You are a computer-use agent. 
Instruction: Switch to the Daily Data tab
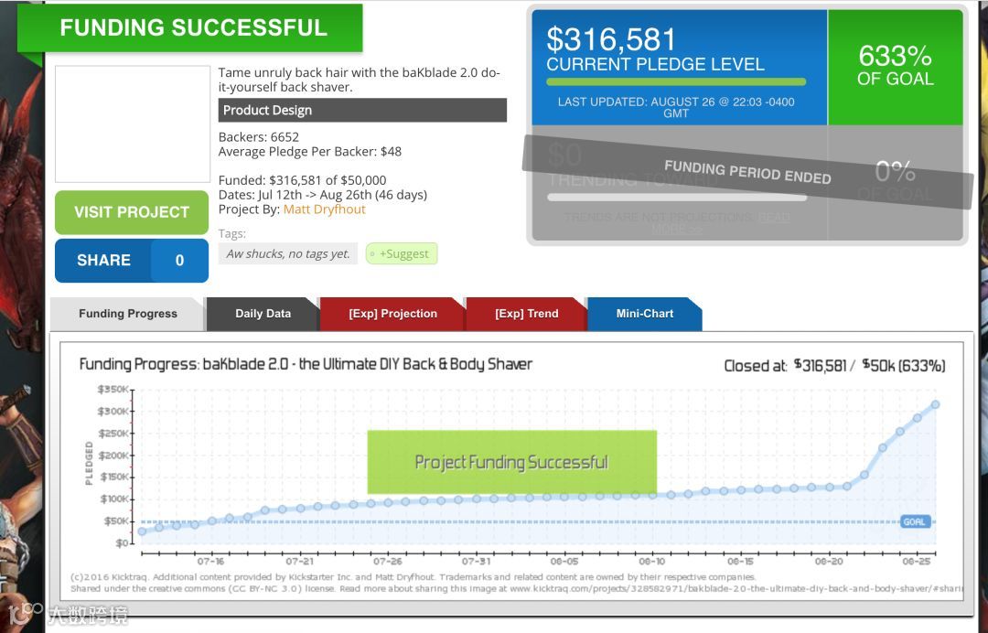pos(263,314)
